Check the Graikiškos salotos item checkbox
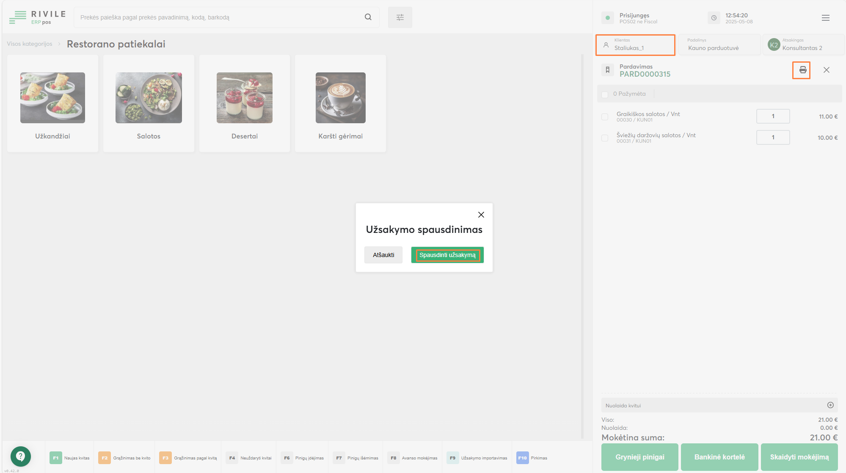Image resolution: width=846 pixels, height=473 pixels. (605, 116)
